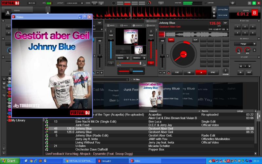Toggle VINYL mode on deck B
The height and width of the screenshot is (164, 262).
171,40
